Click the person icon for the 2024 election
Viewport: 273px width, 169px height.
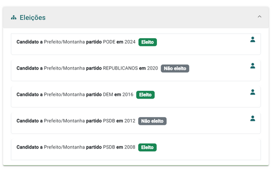(253, 40)
